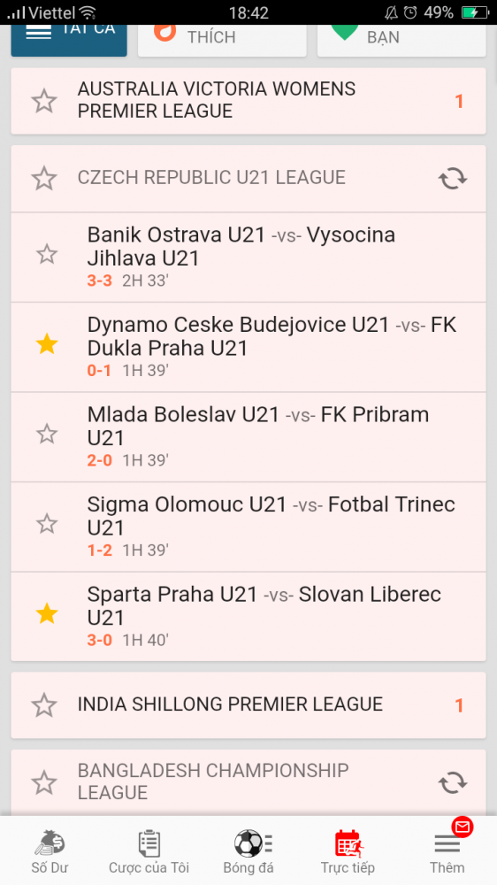Unfavorite the Dynamo Ceske Budejovice U21 match
497x885 pixels.
47,344
